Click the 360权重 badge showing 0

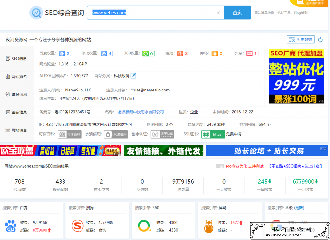coord(148,53)
